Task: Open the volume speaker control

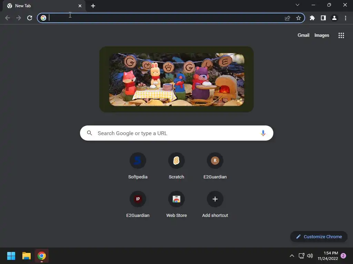Action: tap(310, 256)
